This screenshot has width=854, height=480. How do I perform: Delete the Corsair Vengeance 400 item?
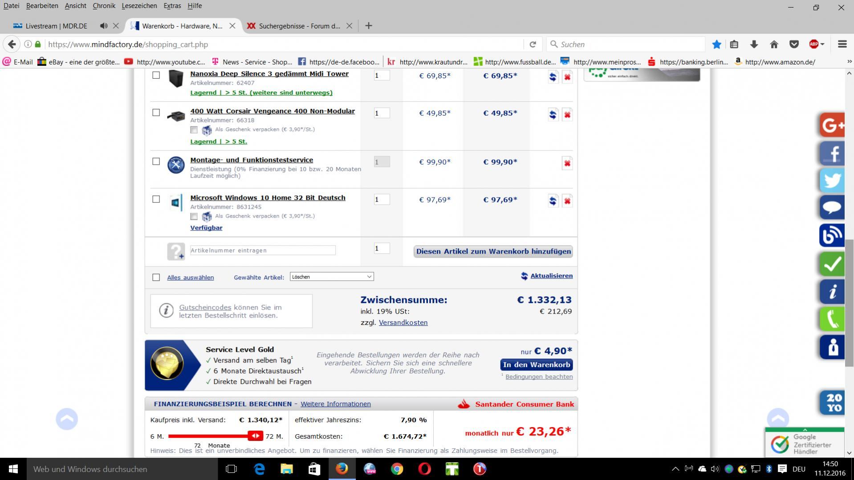(567, 114)
